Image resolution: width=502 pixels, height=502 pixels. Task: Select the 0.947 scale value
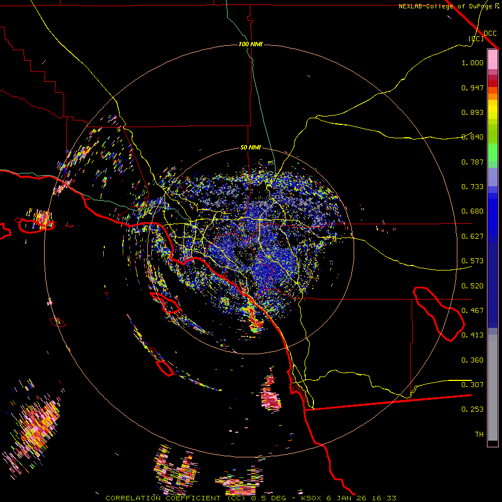pyautogui.click(x=472, y=88)
